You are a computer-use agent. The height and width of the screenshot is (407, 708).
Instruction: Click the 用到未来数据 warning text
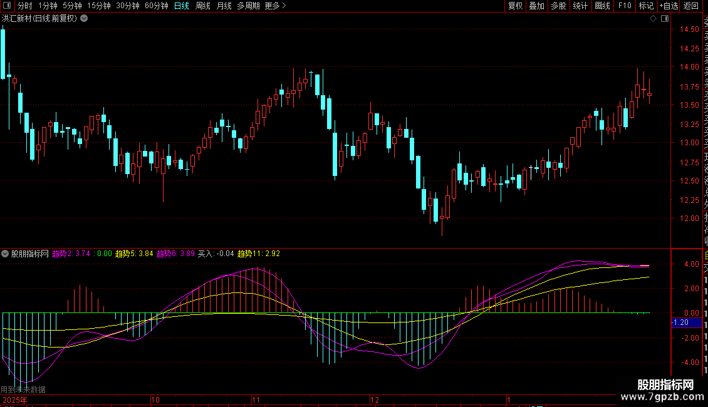23,389
